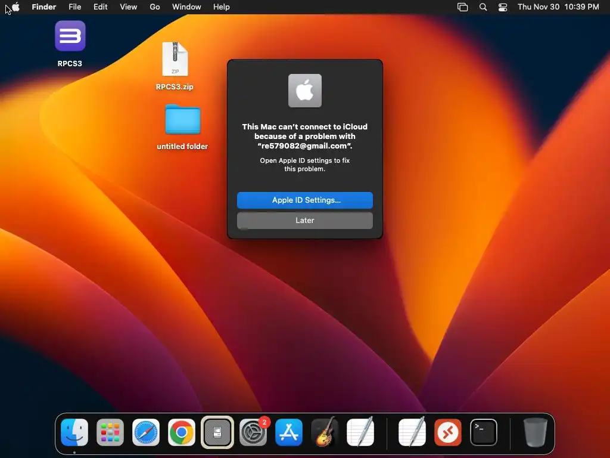Click the untitled folder name label
The width and height of the screenshot is (610, 458).
(182, 147)
